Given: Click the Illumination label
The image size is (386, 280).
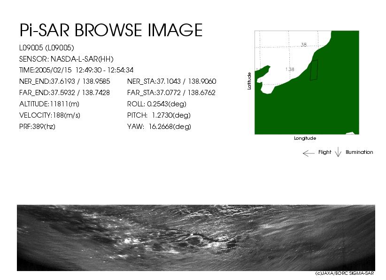Looking at the screenshot, I should [x=359, y=152].
